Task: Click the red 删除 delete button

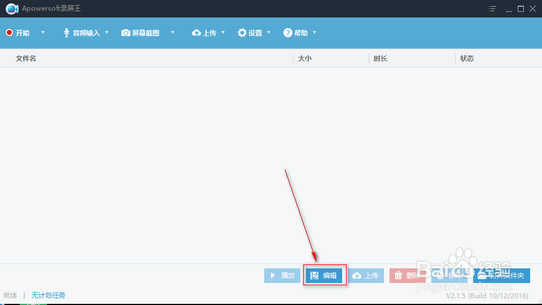Action: 408,275
